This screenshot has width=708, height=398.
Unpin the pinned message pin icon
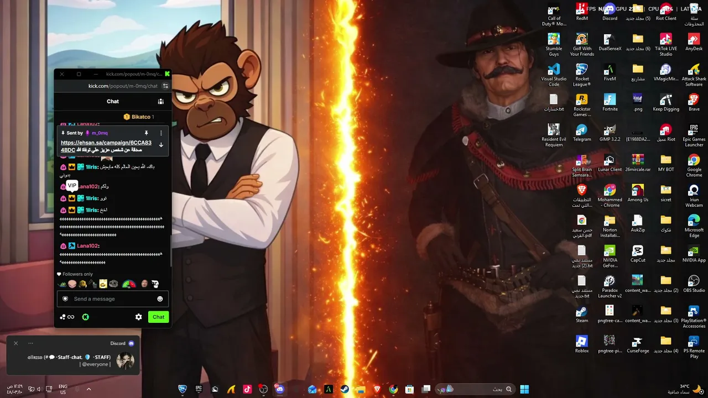[146, 133]
